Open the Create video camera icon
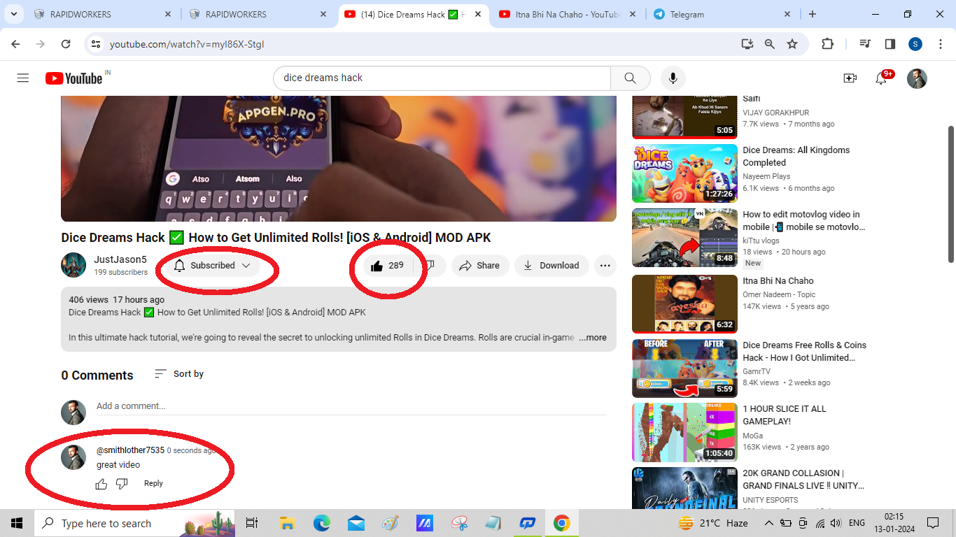This screenshot has height=537, width=956. (850, 78)
